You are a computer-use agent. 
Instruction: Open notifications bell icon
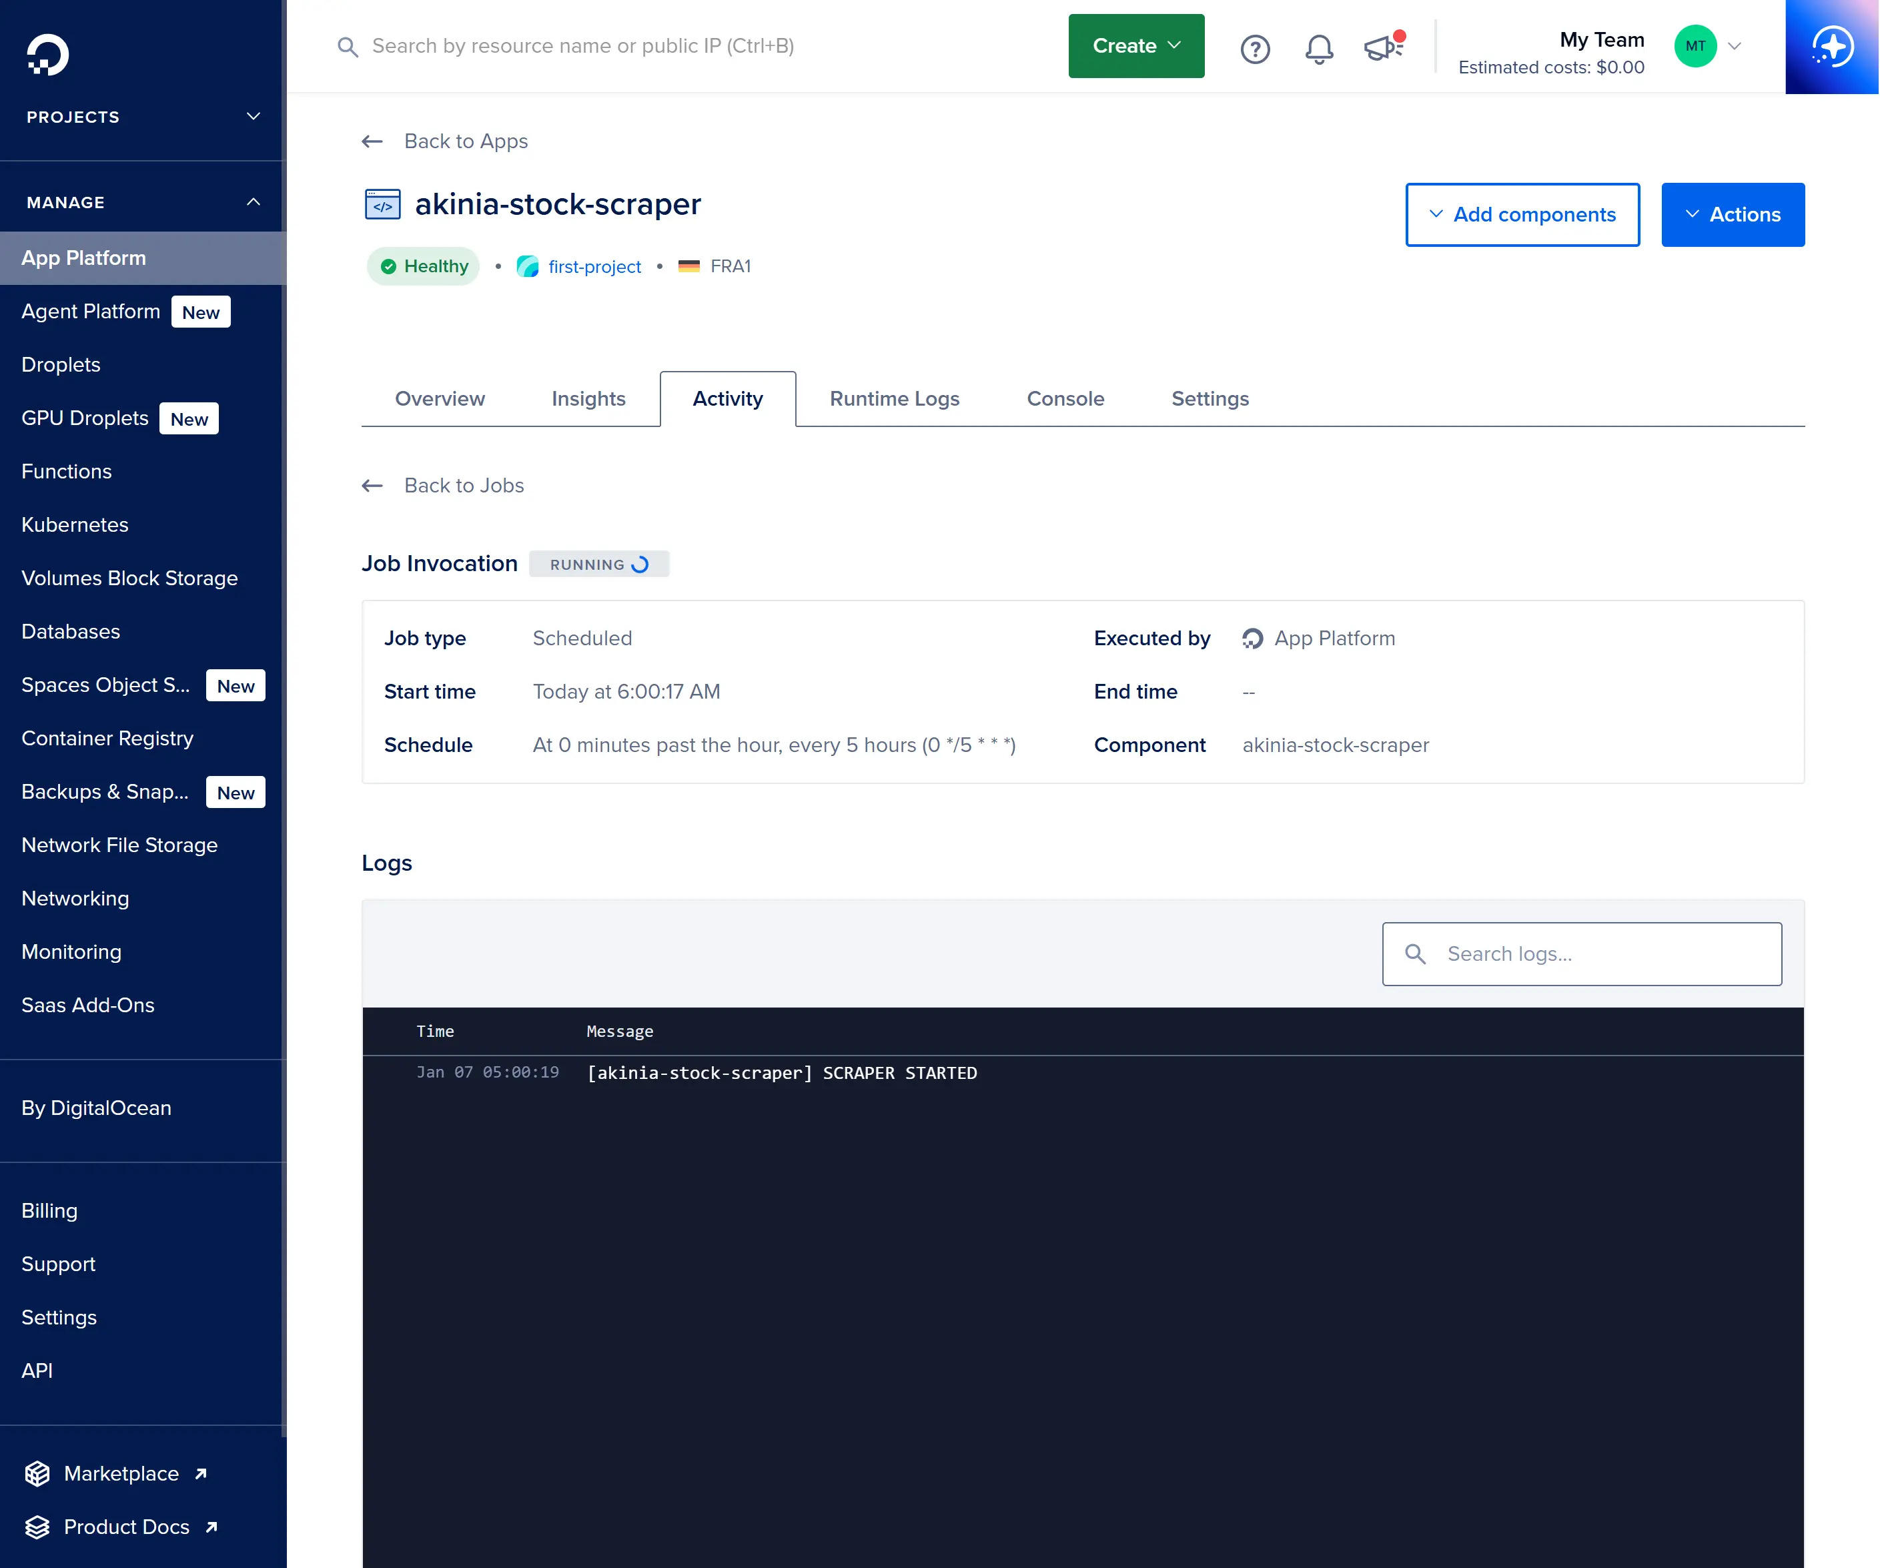pyautogui.click(x=1319, y=48)
